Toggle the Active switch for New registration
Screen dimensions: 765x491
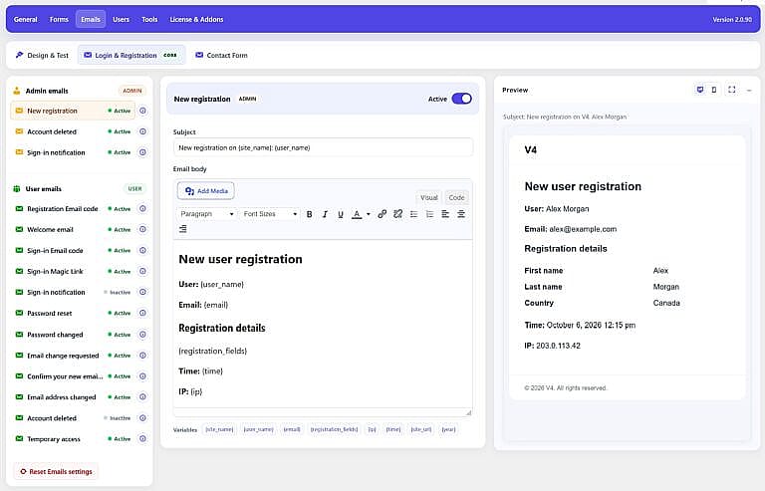pyautogui.click(x=461, y=99)
